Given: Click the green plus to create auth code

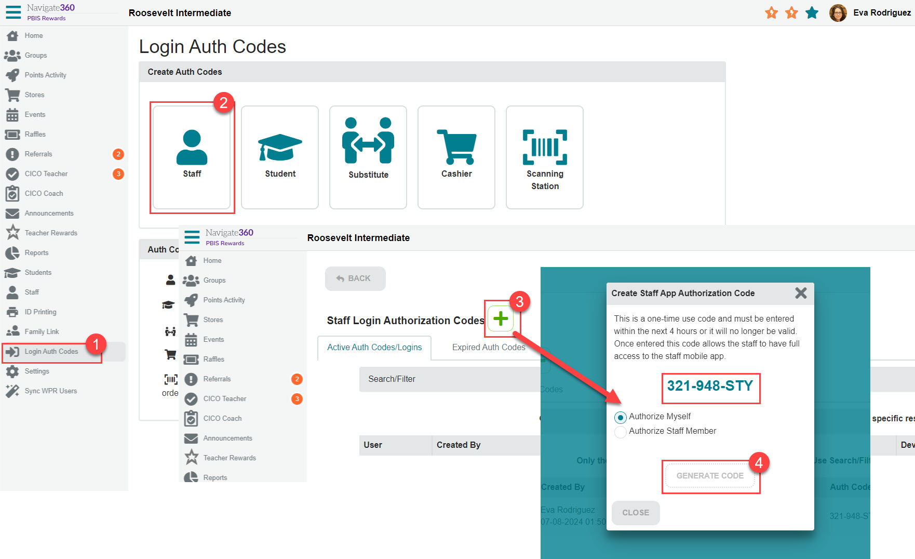Looking at the screenshot, I should coord(501,318).
